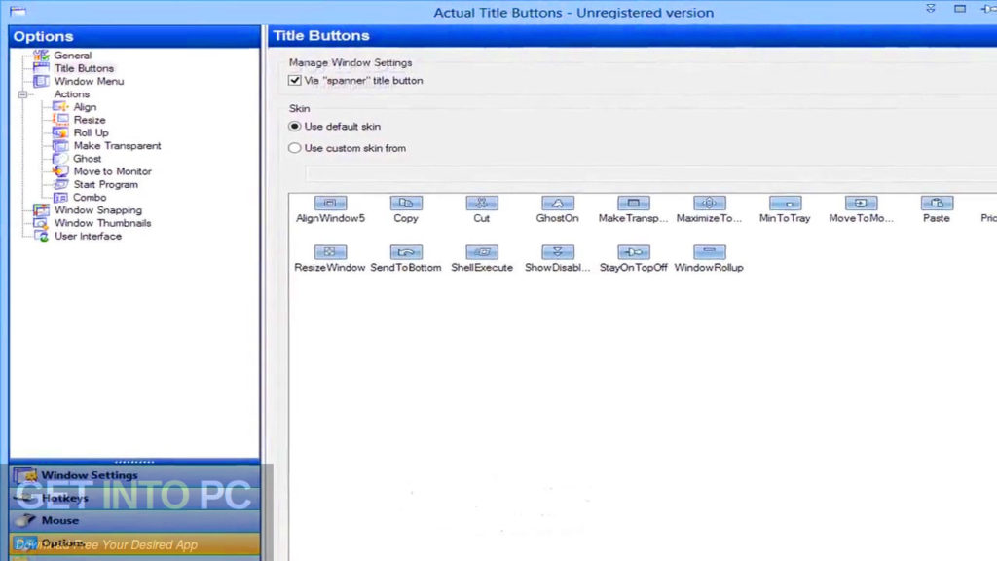Select Combo in Actions tree
This screenshot has height=561, width=997.
coord(90,197)
